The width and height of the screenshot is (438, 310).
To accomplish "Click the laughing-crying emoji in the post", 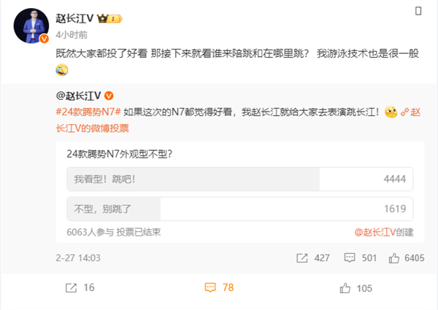I will pyautogui.click(x=62, y=70).
